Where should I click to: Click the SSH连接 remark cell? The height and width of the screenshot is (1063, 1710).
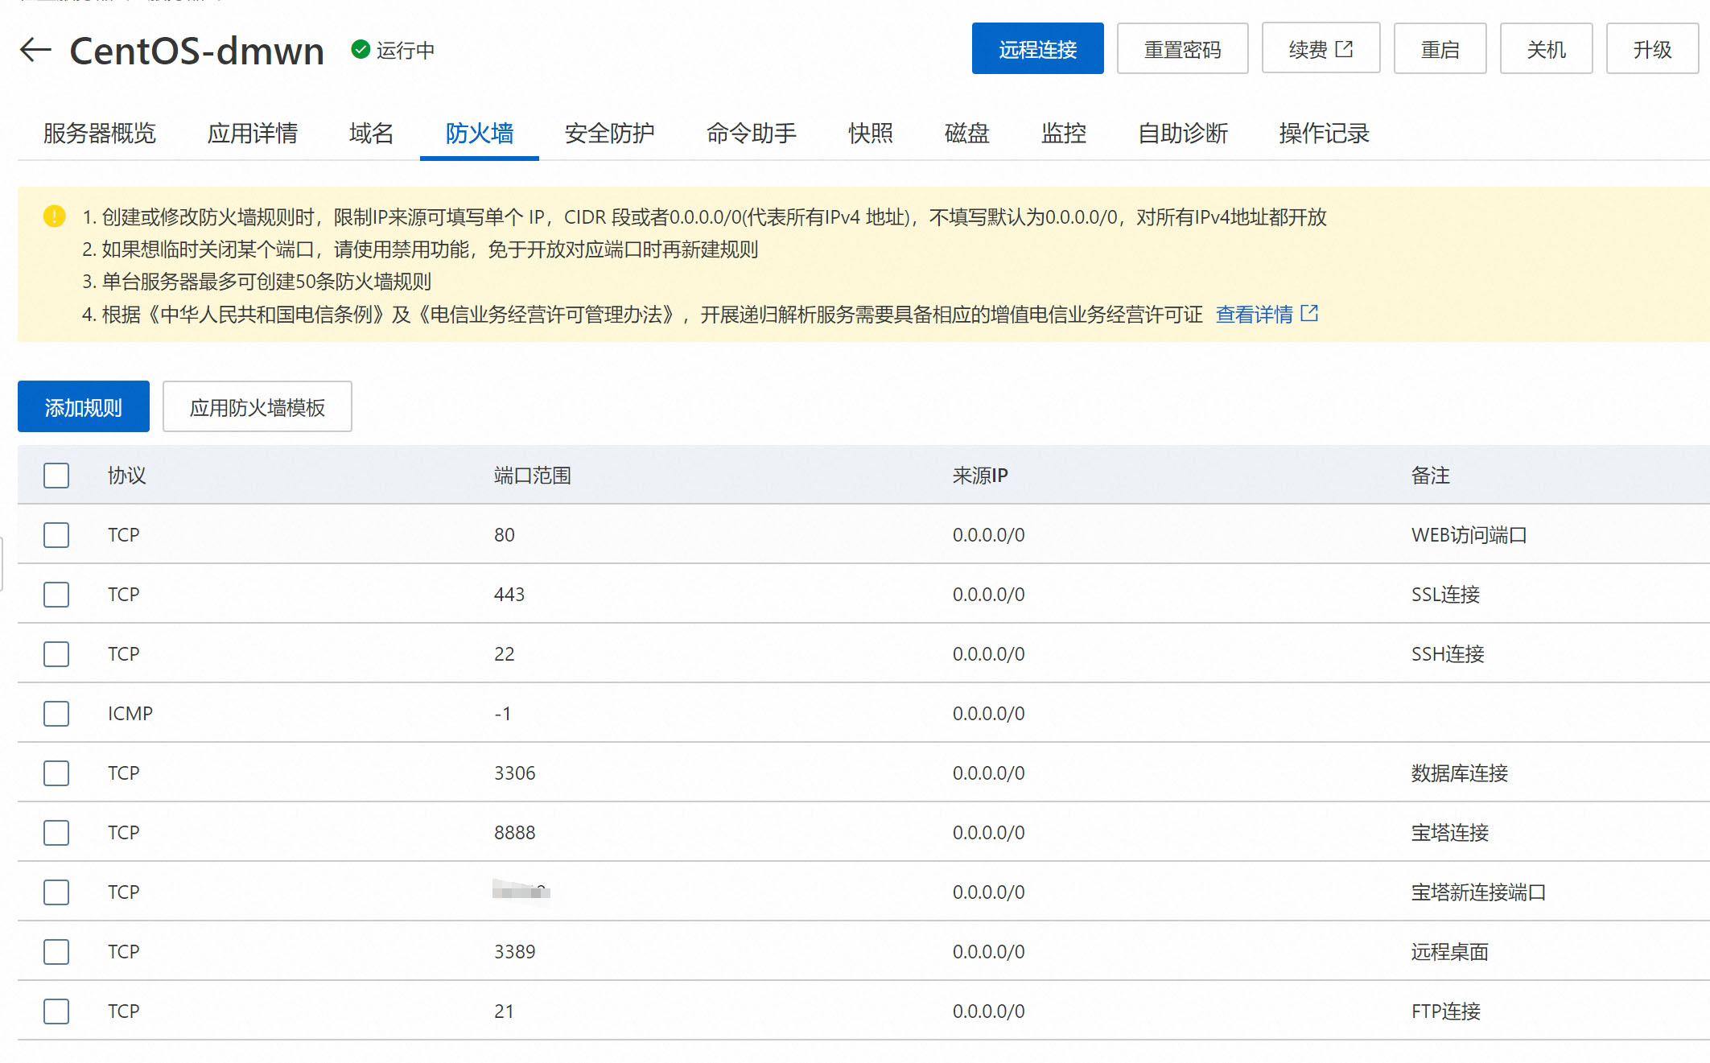pyautogui.click(x=1448, y=653)
